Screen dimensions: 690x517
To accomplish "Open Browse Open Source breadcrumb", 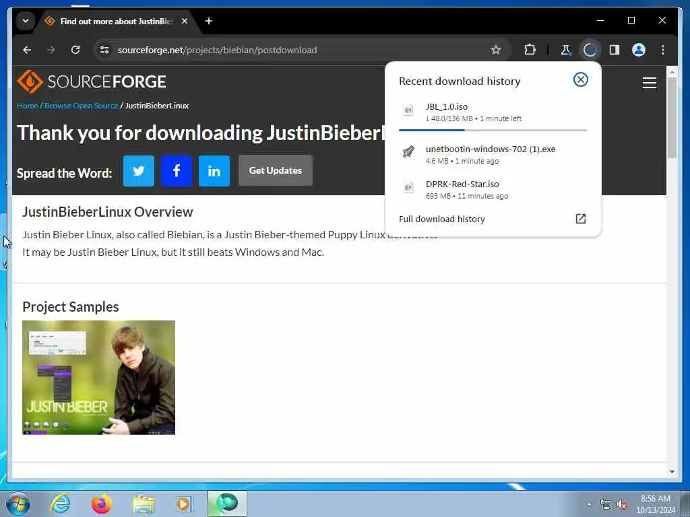I will click(81, 106).
